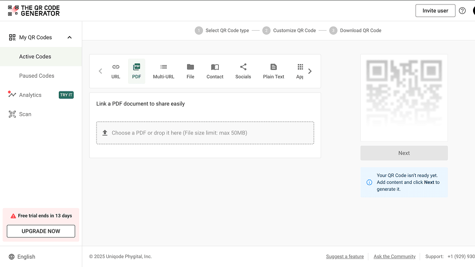Click the '© 2025 Uniqode Phygital, Inc.' text

tap(120, 257)
